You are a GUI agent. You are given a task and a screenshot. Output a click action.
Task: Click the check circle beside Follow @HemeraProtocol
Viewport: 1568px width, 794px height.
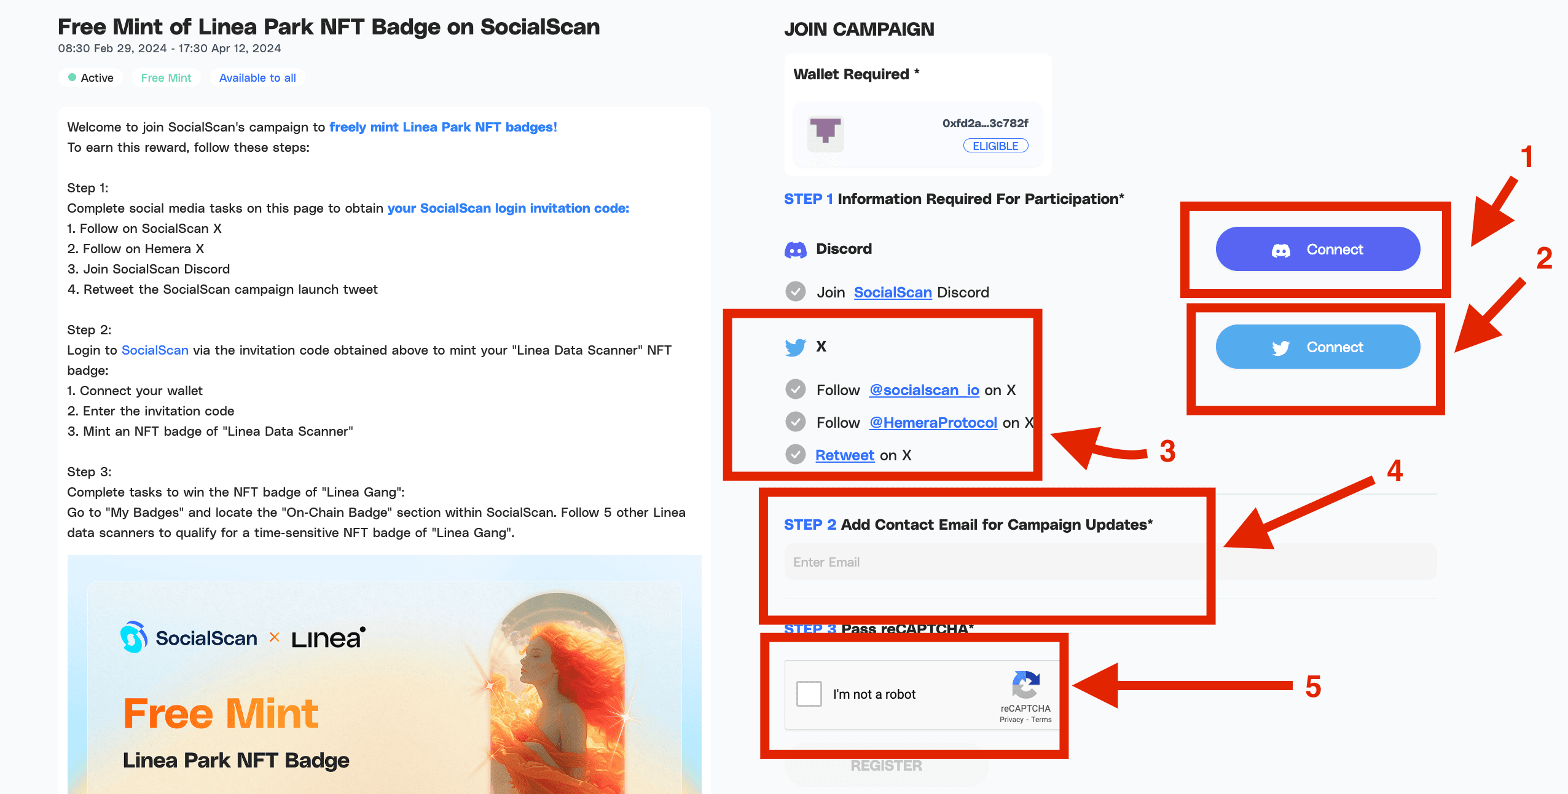(x=796, y=422)
